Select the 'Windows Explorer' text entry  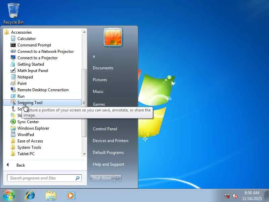[x=33, y=128]
